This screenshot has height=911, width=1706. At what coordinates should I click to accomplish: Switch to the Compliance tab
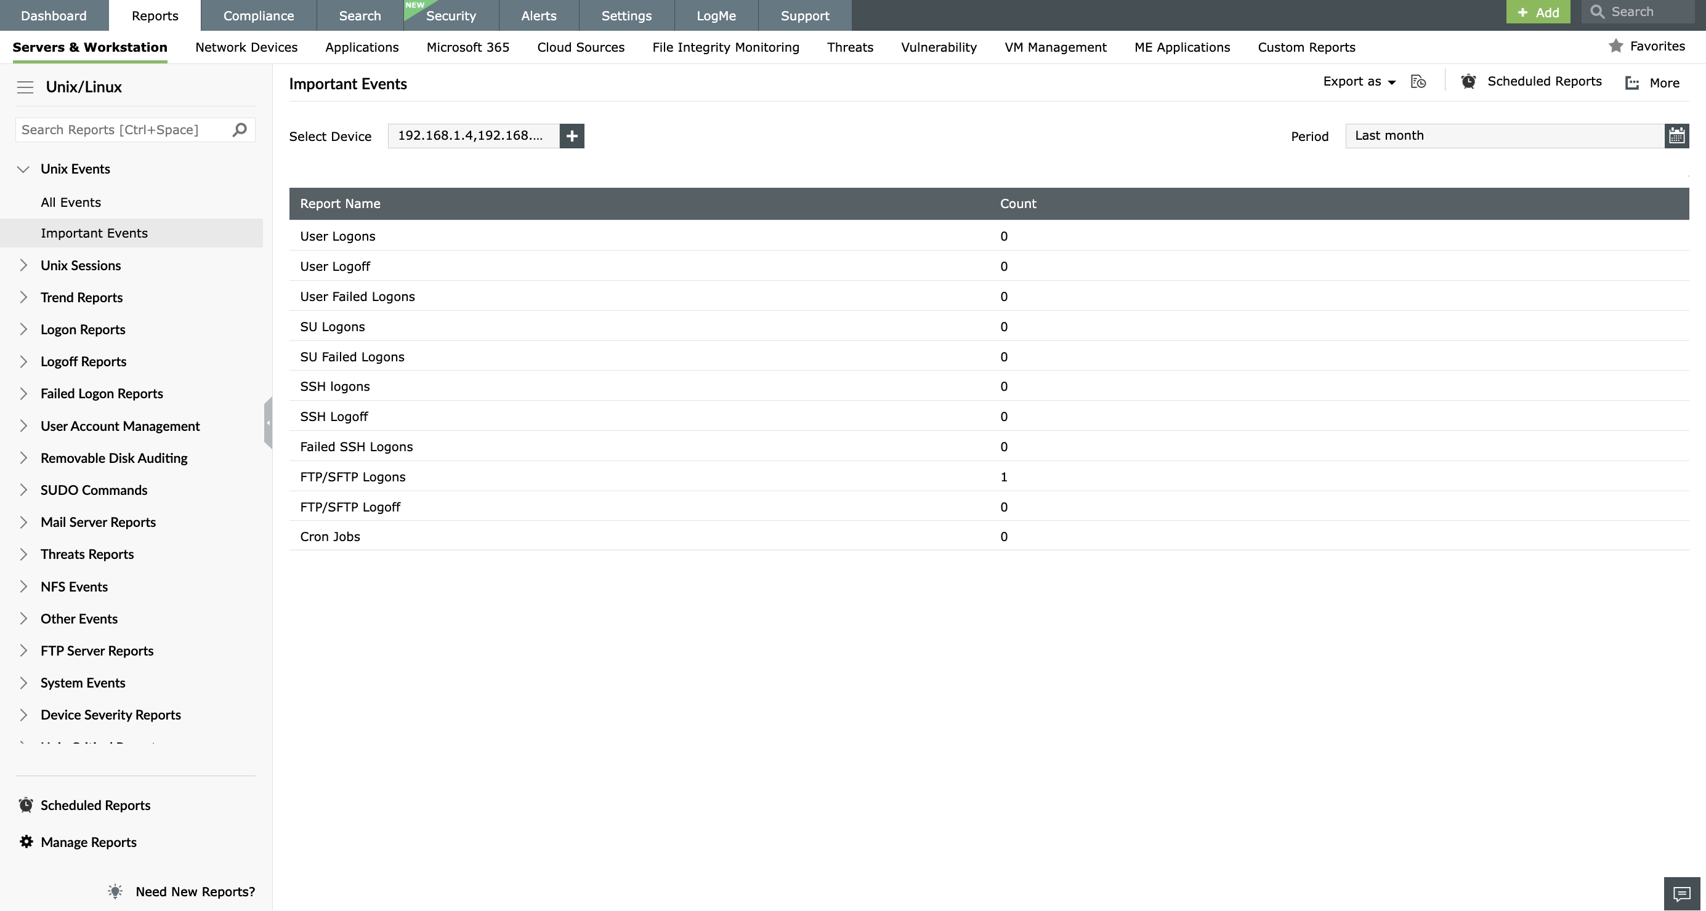[258, 15]
